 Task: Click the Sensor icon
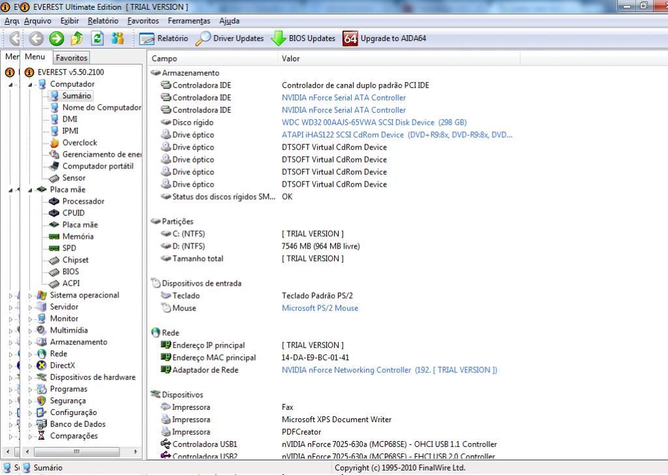point(54,178)
